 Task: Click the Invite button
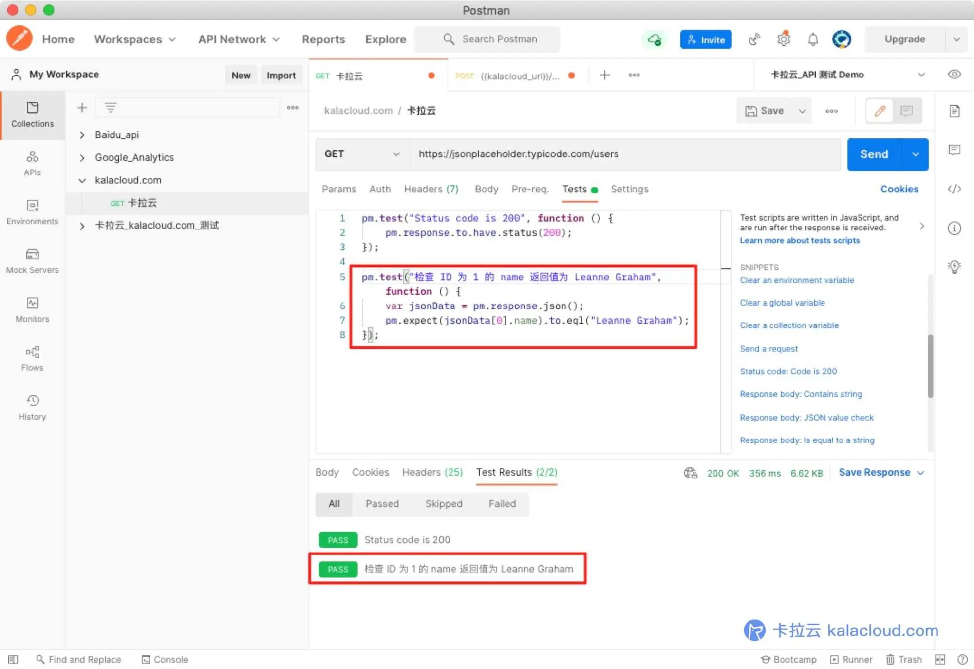pyautogui.click(x=706, y=39)
